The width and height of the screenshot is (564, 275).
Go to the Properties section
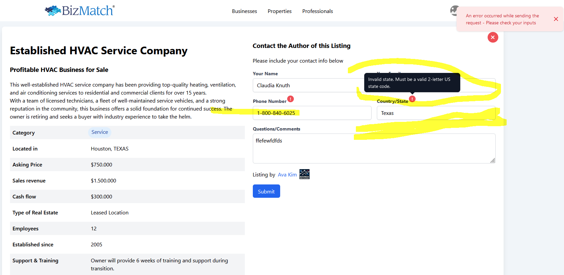point(279,11)
